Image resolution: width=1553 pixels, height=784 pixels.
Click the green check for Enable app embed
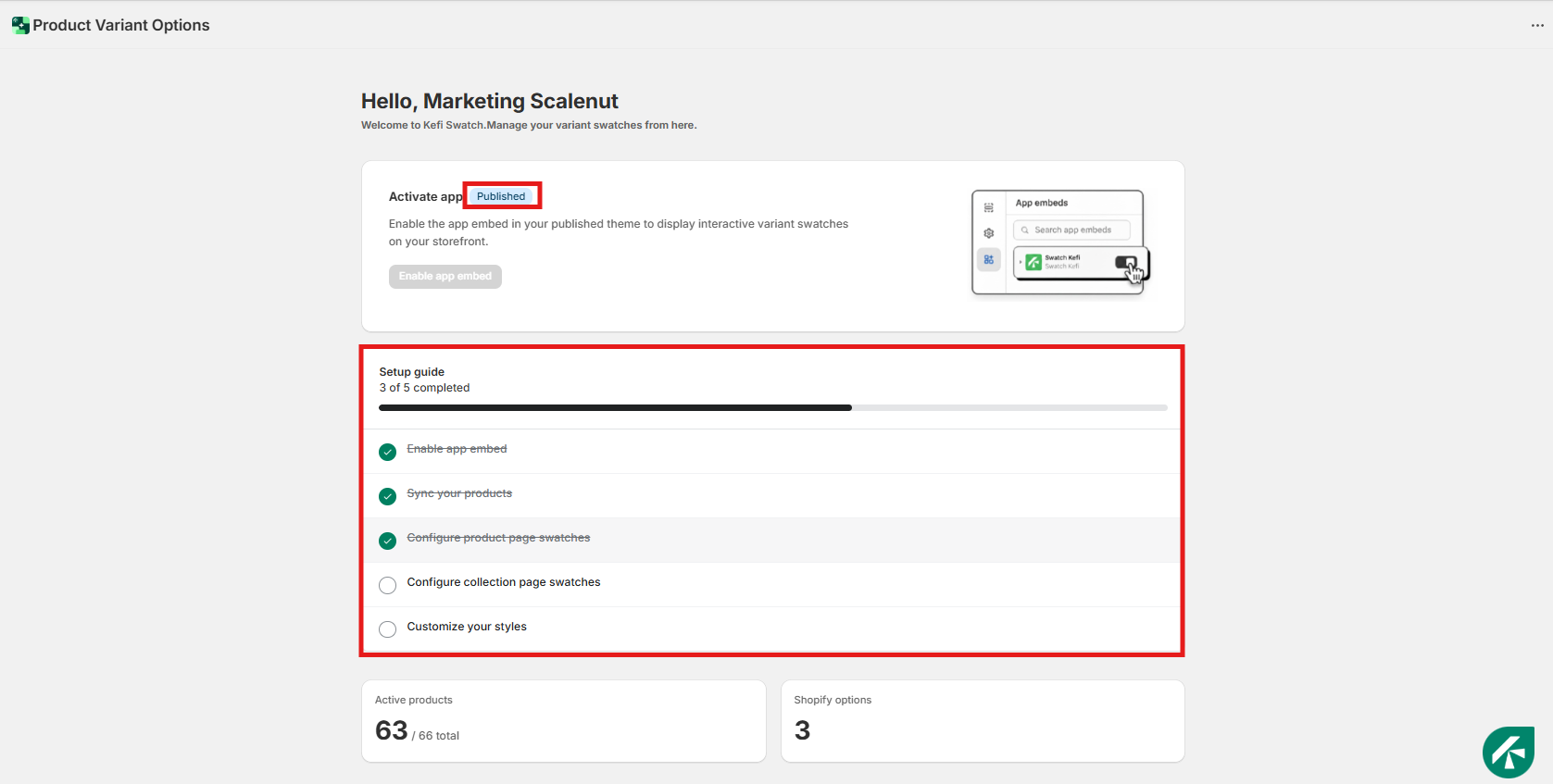pos(388,452)
